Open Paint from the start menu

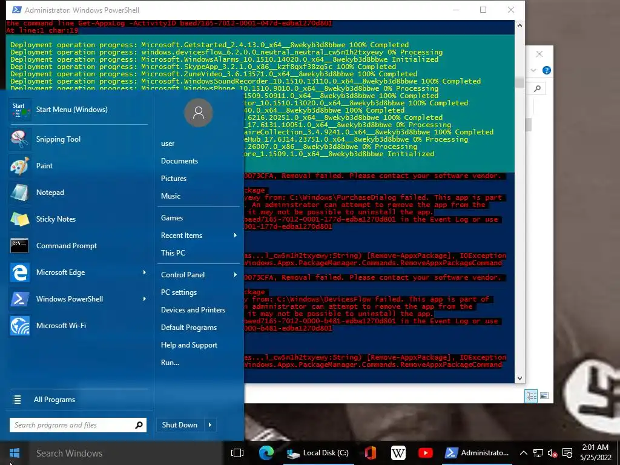[78, 166]
